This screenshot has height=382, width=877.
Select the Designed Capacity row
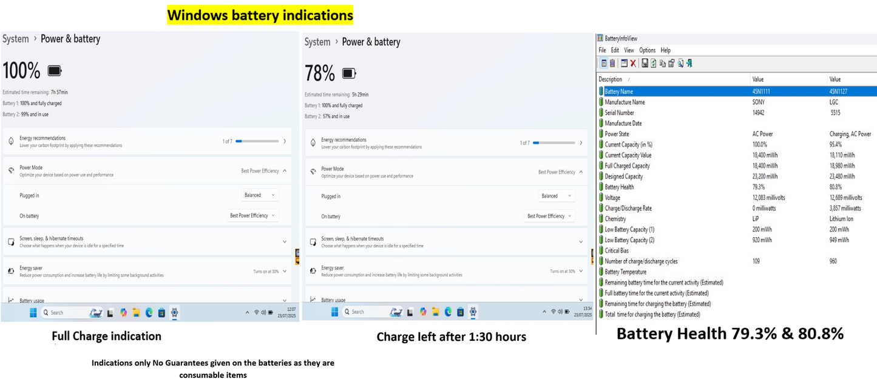click(737, 176)
